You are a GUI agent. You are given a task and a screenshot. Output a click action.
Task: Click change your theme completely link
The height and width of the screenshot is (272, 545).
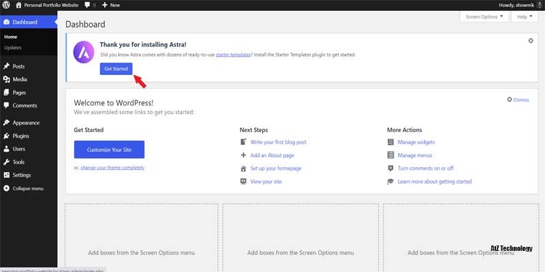pos(112,167)
